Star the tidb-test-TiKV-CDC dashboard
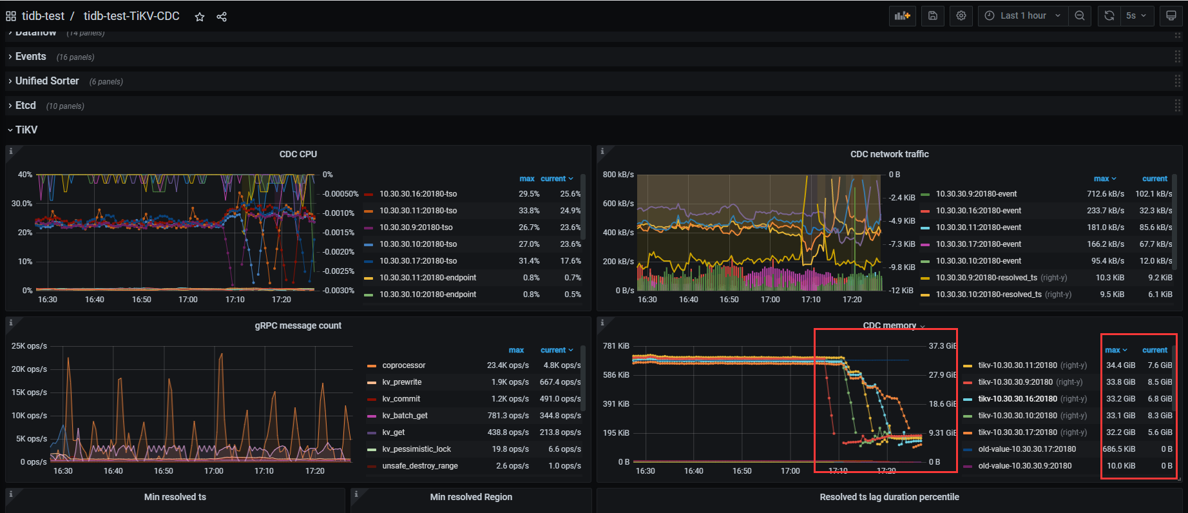 (x=200, y=17)
